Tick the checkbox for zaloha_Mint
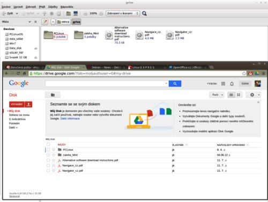Screen dimensions: 268x202 pos(48,155)
